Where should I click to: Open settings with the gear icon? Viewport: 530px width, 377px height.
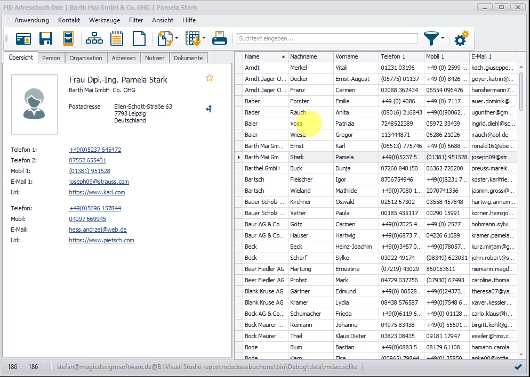(461, 38)
